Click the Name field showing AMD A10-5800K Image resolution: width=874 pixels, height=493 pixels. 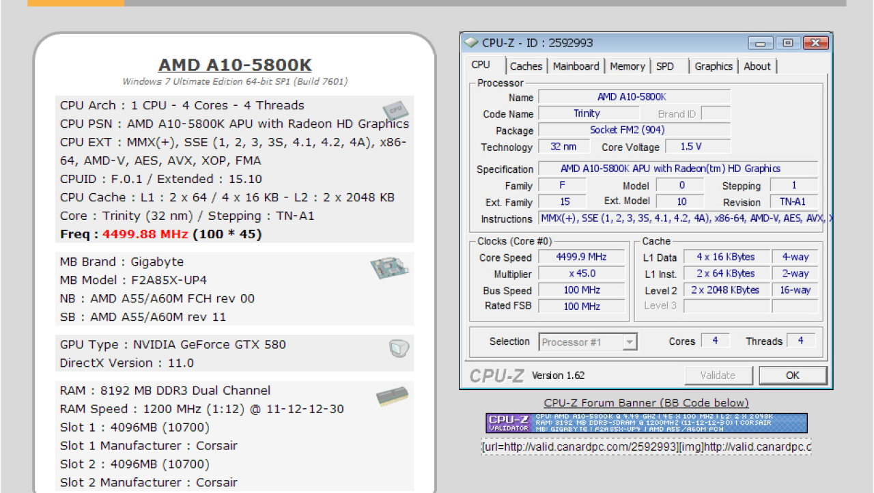pos(634,97)
